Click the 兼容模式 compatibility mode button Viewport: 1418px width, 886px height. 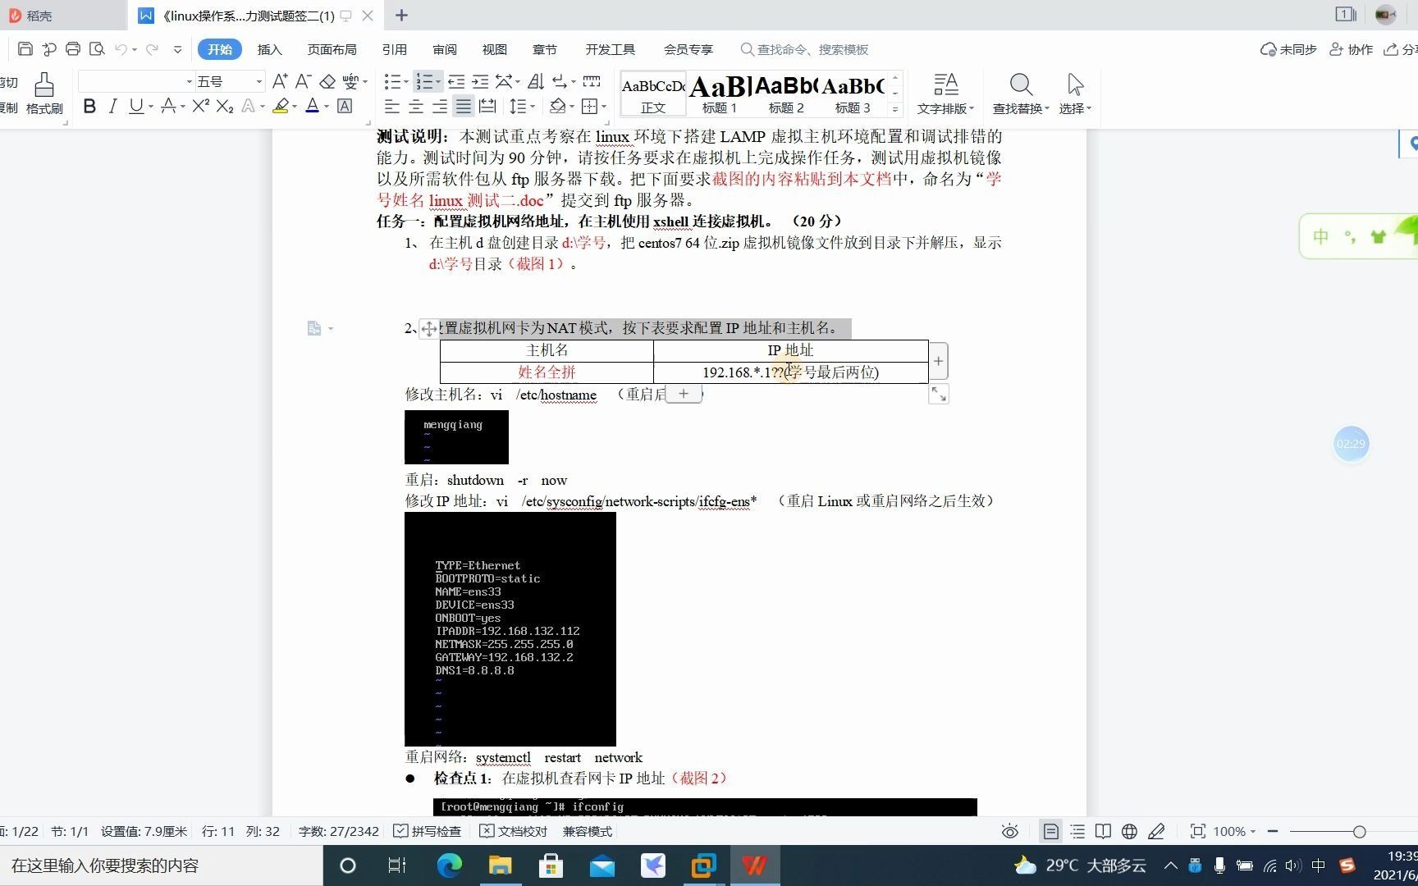(x=588, y=831)
